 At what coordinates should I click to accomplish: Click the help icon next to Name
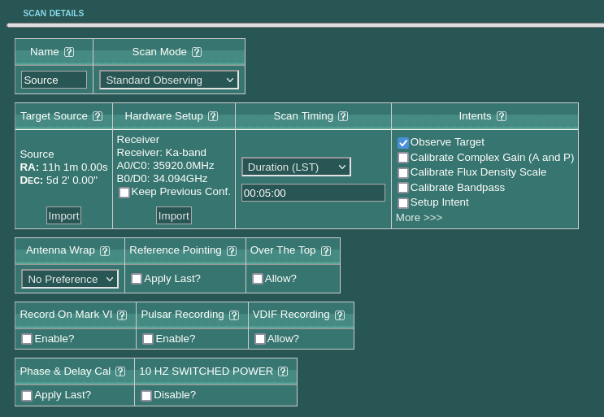(x=69, y=52)
